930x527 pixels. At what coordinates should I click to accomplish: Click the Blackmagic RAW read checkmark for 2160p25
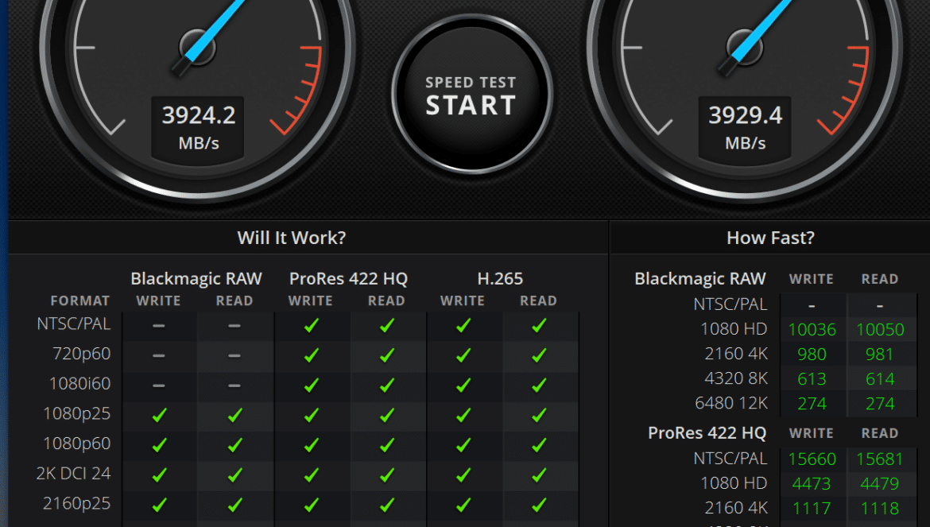(x=234, y=505)
